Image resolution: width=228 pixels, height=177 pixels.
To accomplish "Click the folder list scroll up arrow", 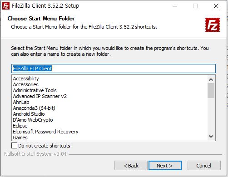I will [211, 79].
